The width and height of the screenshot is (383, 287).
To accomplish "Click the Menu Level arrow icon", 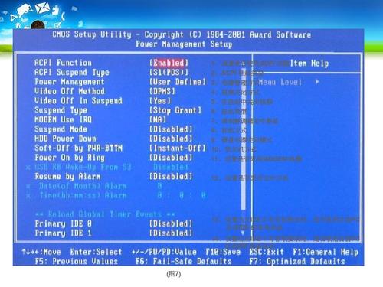I will (317, 82).
